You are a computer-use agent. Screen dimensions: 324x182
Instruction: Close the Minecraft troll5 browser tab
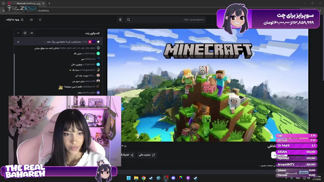[x=43, y=4]
